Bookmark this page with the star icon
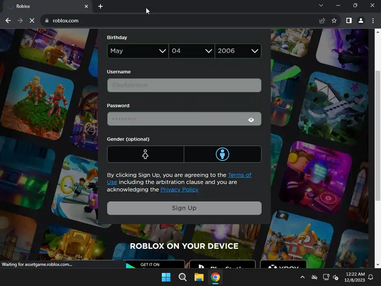The width and height of the screenshot is (381, 286). [334, 21]
